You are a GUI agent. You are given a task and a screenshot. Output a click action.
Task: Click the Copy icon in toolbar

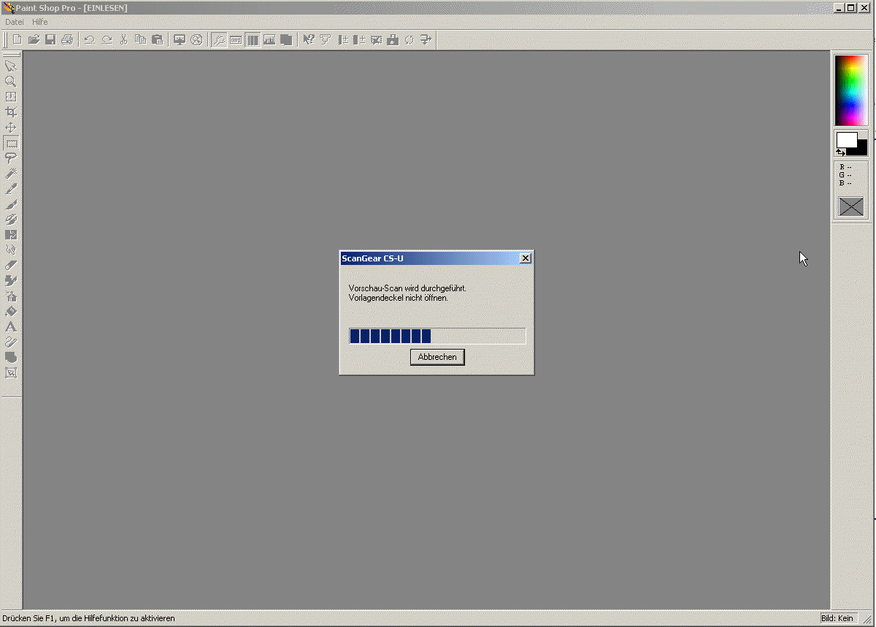[140, 39]
